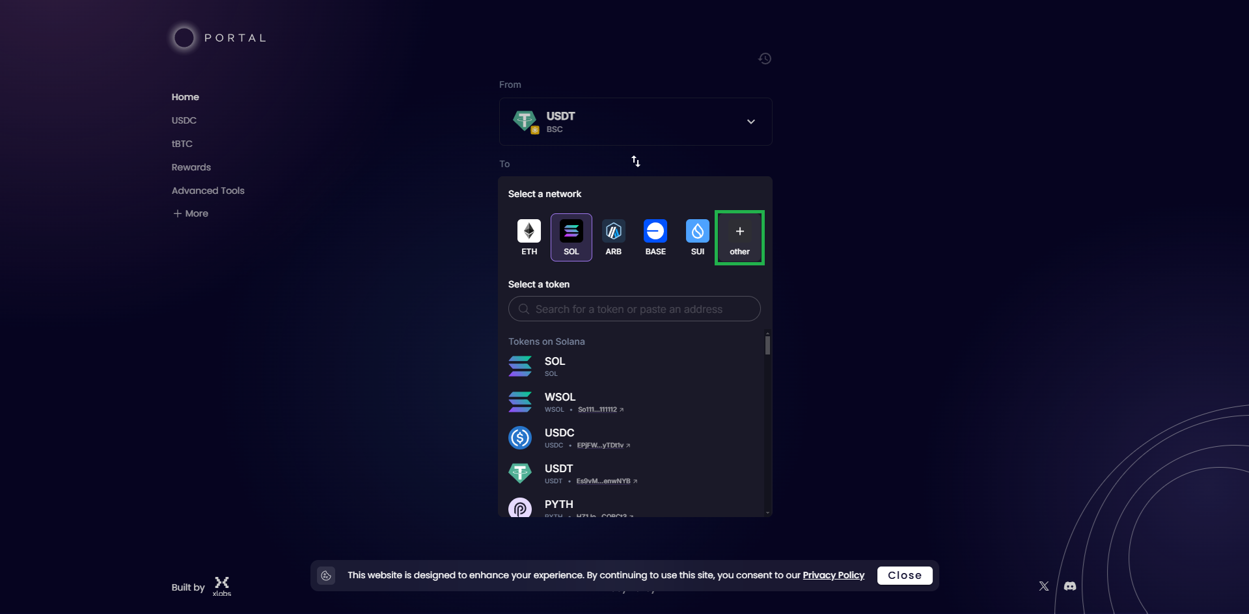Choose the ARB network icon
Screen dimensions: 1249x614
click(613, 237)
